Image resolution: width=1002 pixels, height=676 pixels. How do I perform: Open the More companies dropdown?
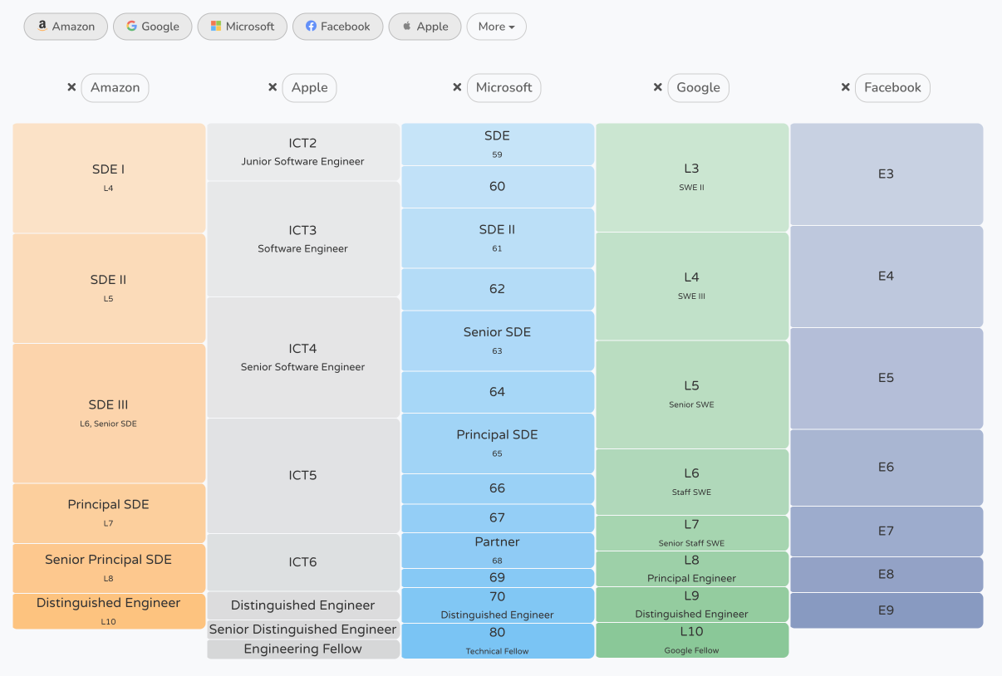pos(497,27)
